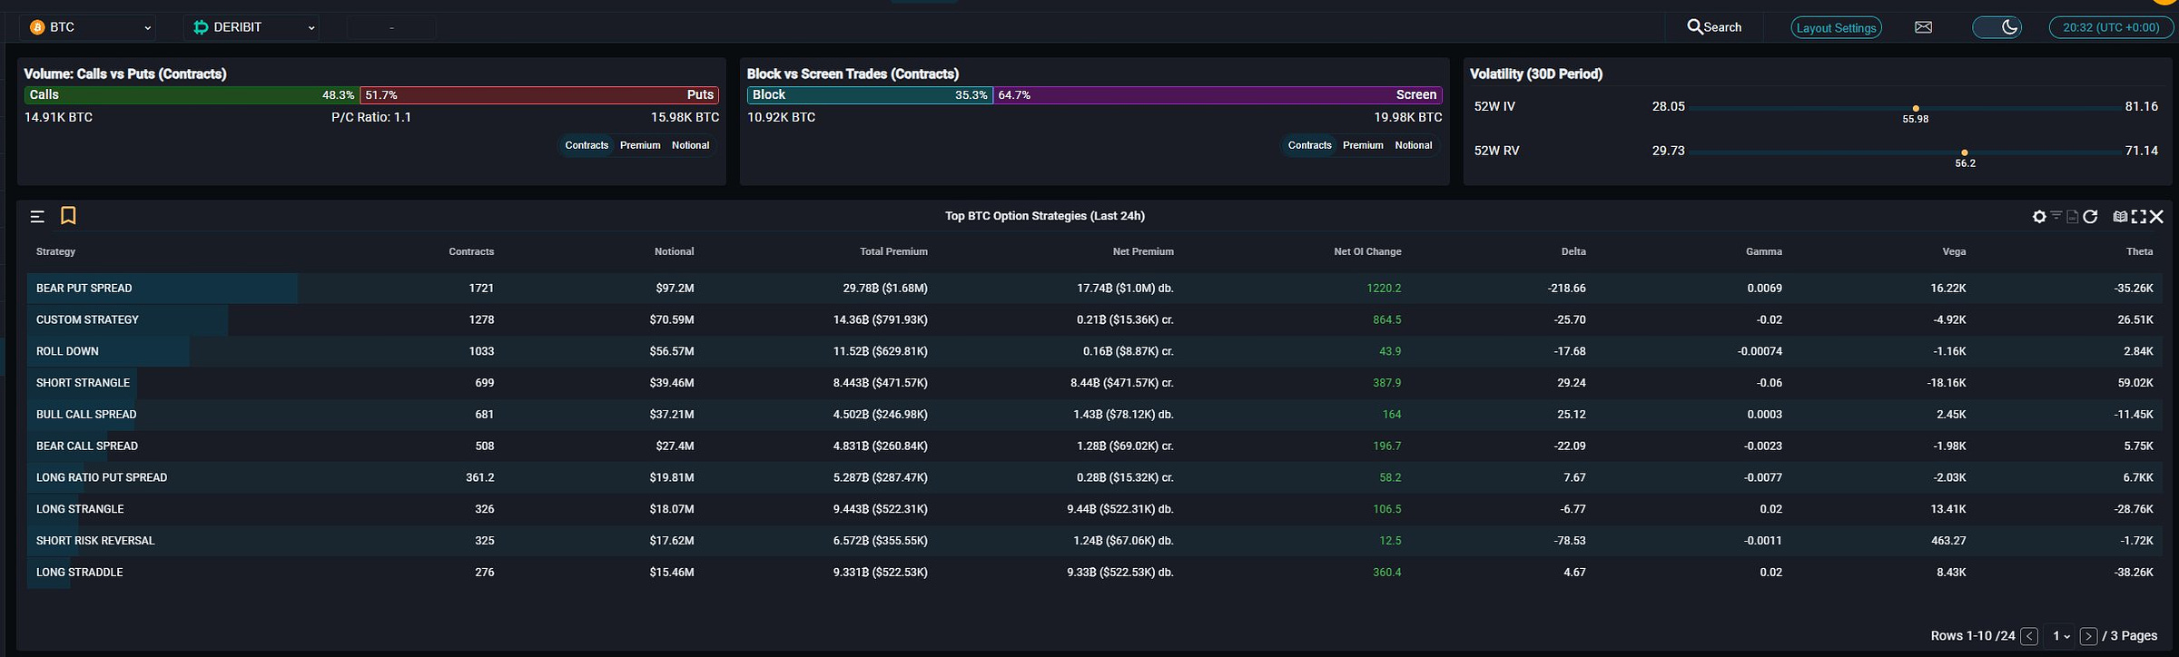This screenshot has width=2179, height=657.
Task: Click the 52W RV marker at 56.2
Action: click(x=1965, y=153)
